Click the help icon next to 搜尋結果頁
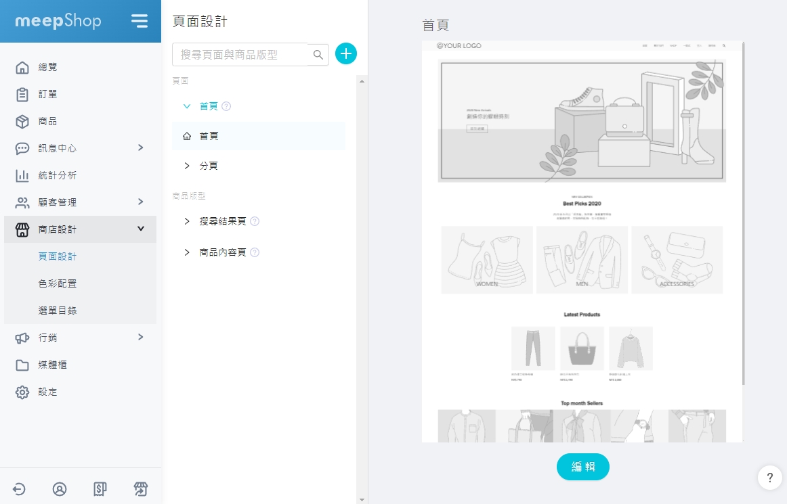Screen dimensions: 787x504 tap(255, 221)
